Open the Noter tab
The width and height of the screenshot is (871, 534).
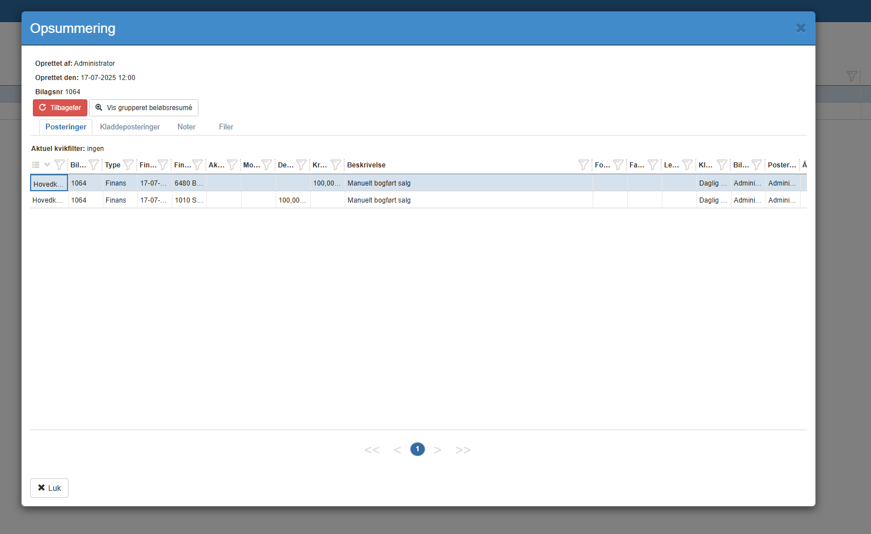click(x=187, y=127)
